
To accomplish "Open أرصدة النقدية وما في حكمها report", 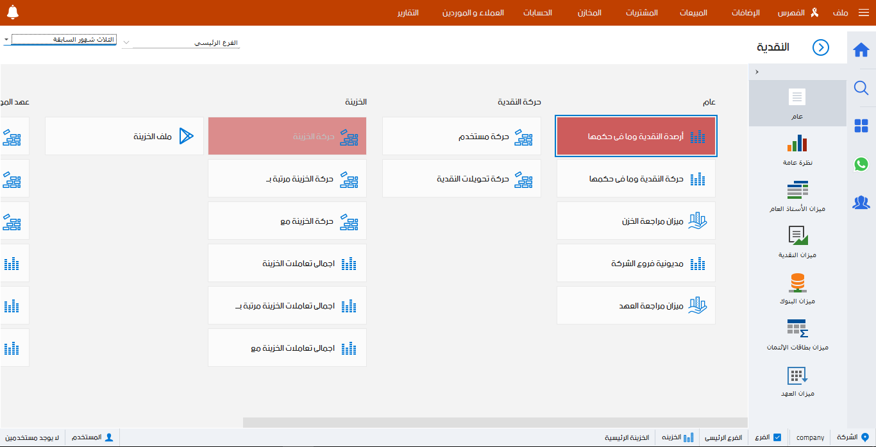I will pos(636,136).
